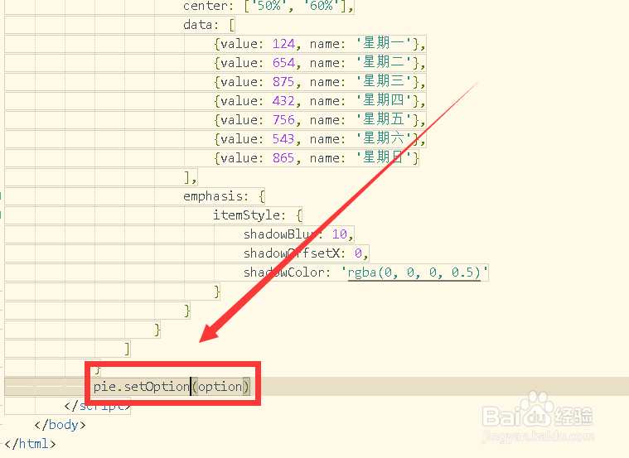Click the closing '</html>' tag
Screen dimensions: 629x458
pyautogui.click(x=30, y=444)
